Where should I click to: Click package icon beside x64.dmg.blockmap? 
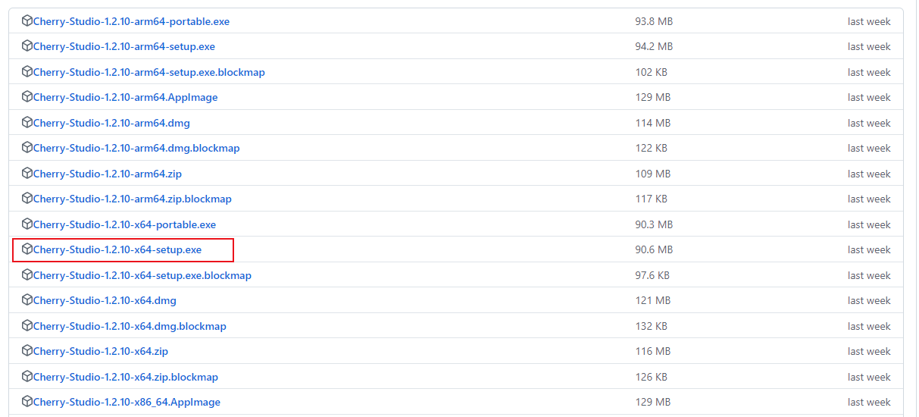pos(27,326)
